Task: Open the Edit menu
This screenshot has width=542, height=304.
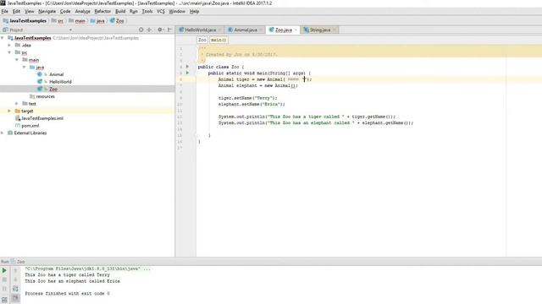Action: tap(16, 11)
